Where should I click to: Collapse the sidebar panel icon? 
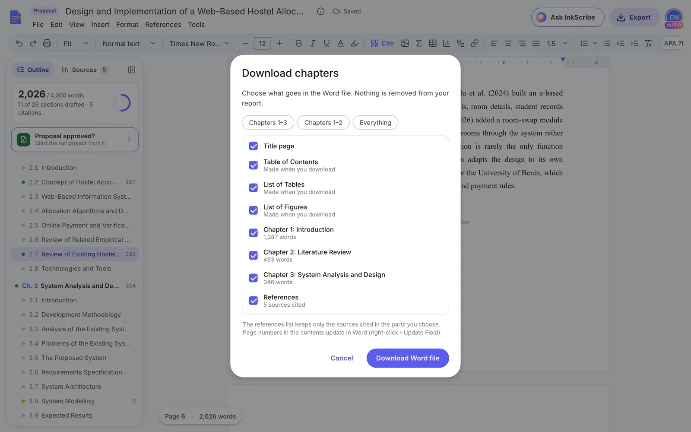click(x=132, y=70)
